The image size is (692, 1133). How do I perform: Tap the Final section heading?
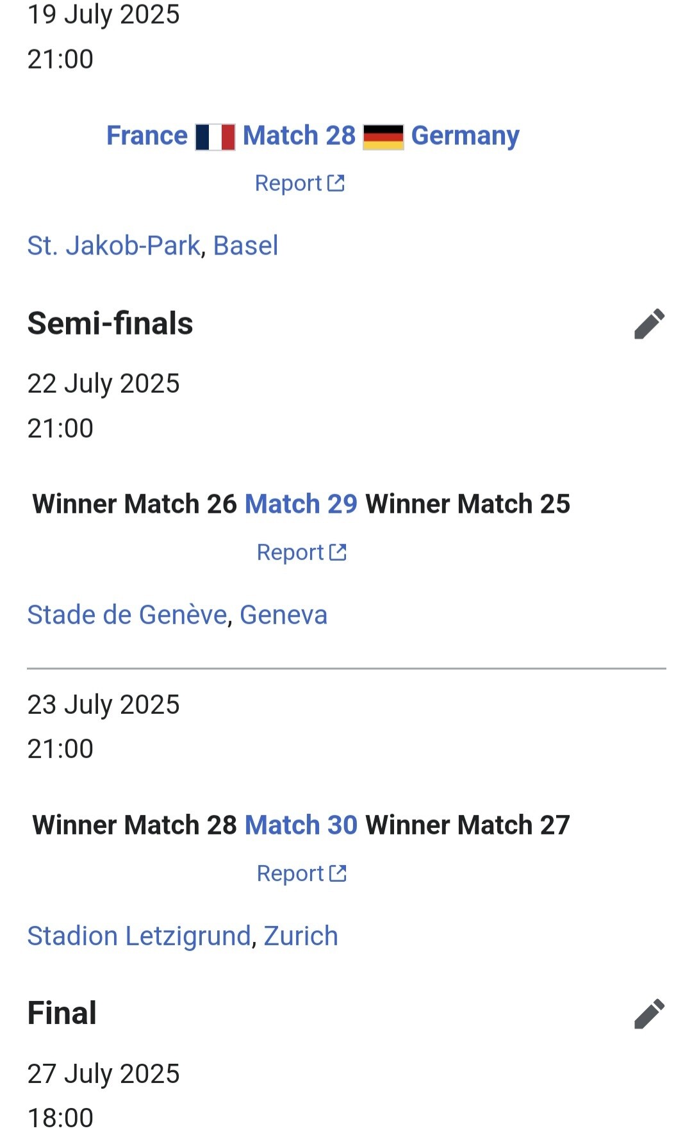click(x=62, y=1014)
